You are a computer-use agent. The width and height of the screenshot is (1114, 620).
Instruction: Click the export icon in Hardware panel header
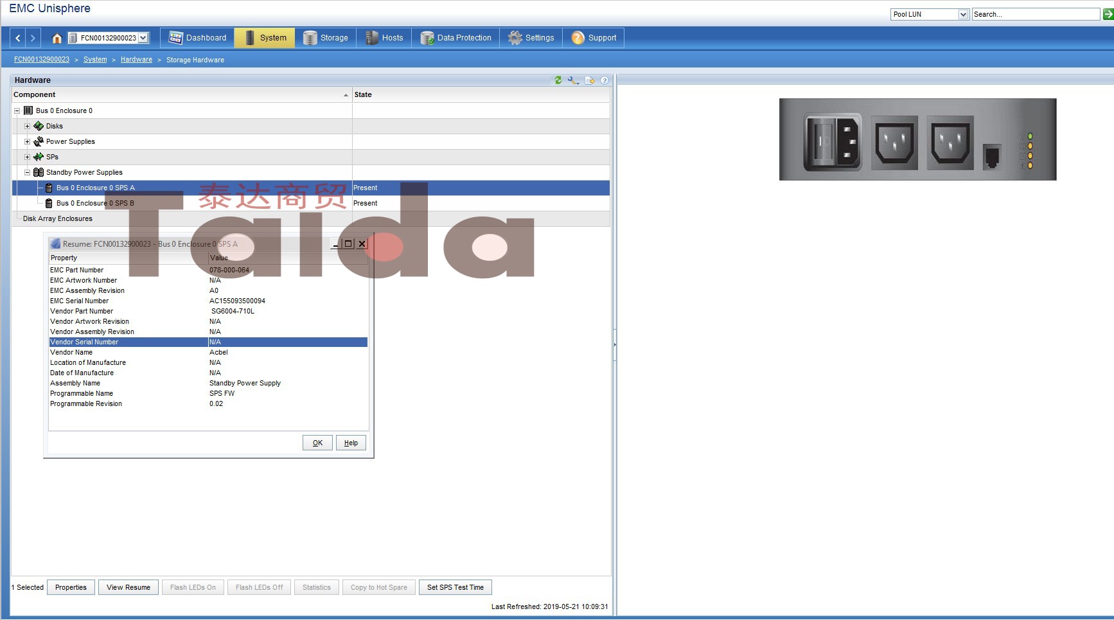(590, 80)
